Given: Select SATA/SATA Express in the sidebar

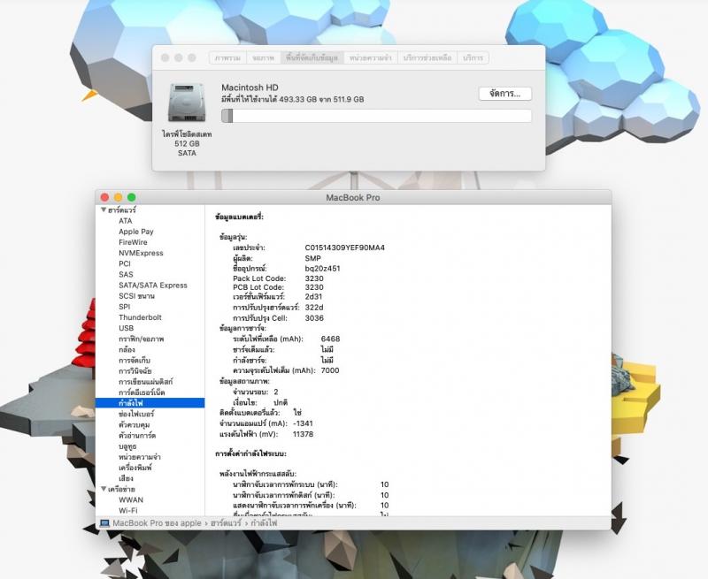Looking at the screenshot, I should (152, 286).
